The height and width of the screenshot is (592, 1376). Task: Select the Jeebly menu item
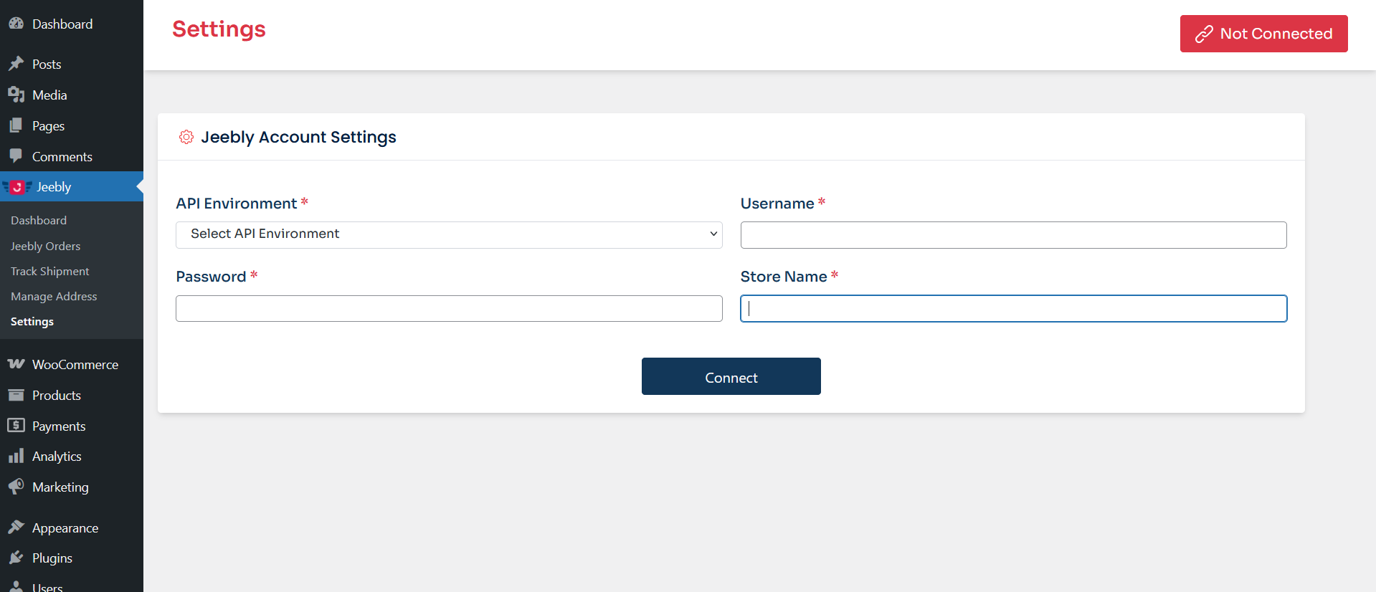pyautogui.click(x=72, y=187)
